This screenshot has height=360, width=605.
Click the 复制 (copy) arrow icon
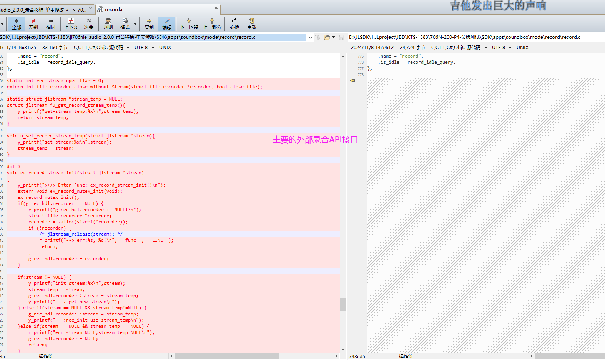point(149,24)
